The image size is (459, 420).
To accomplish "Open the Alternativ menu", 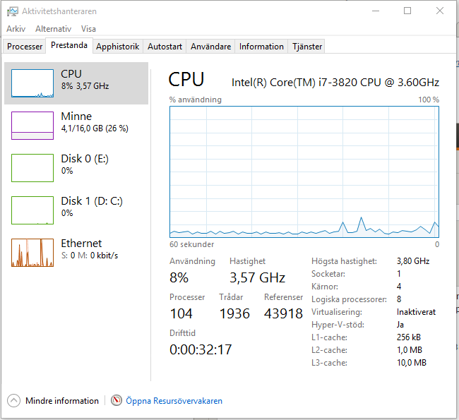I will [53, 29].
